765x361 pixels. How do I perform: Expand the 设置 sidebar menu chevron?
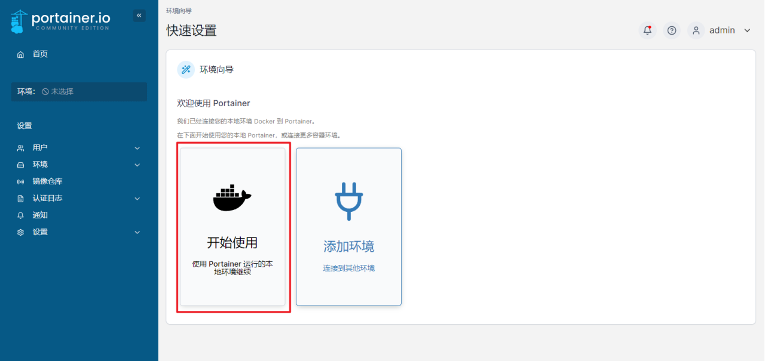(x=137, y=232)
